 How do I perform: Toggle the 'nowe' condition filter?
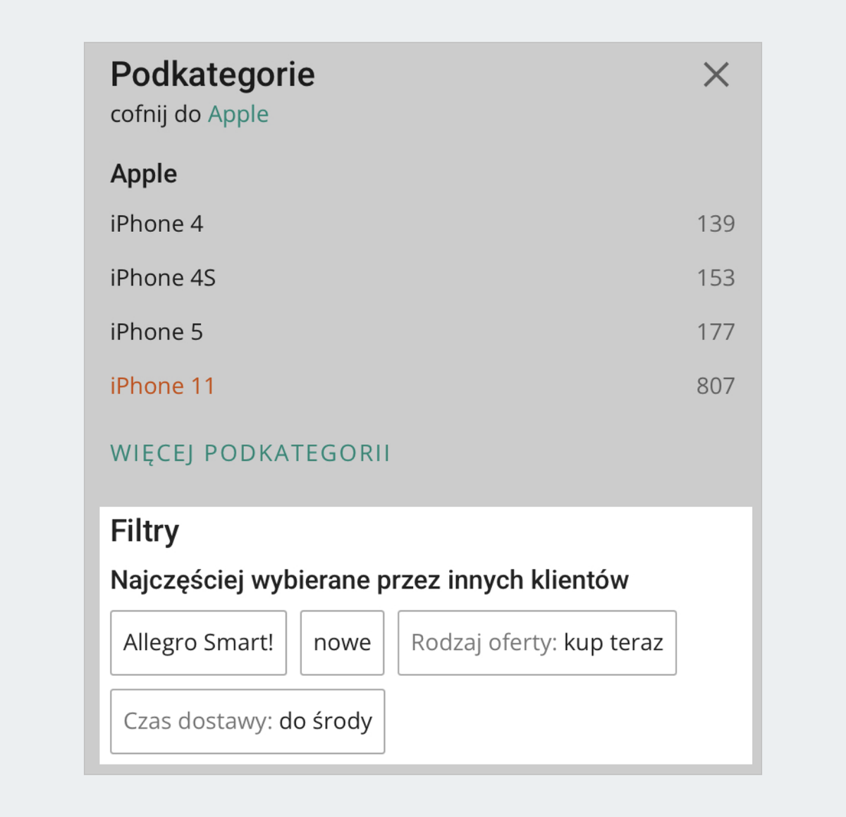click(x=342, y=642)
